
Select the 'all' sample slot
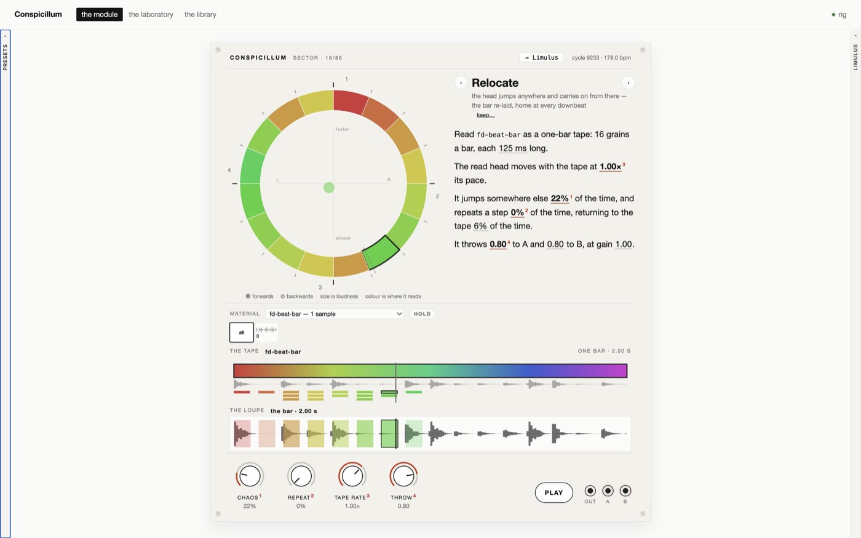point(242,332)
